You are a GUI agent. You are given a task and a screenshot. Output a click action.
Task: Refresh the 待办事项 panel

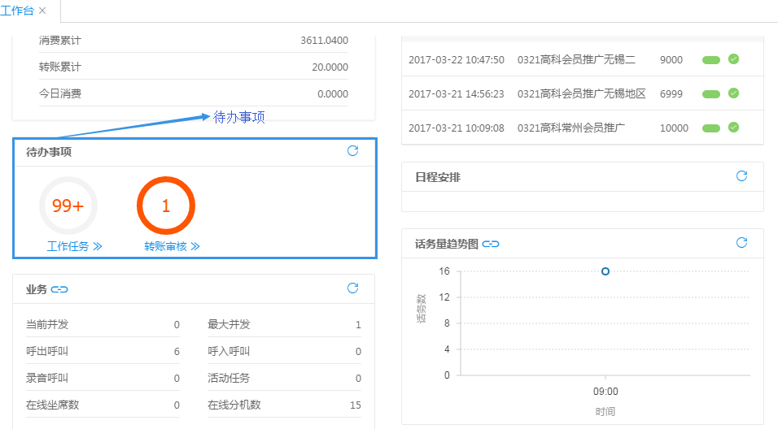coord(352,151)
